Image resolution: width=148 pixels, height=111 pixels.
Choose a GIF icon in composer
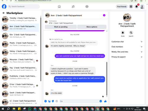pos(57,101)
